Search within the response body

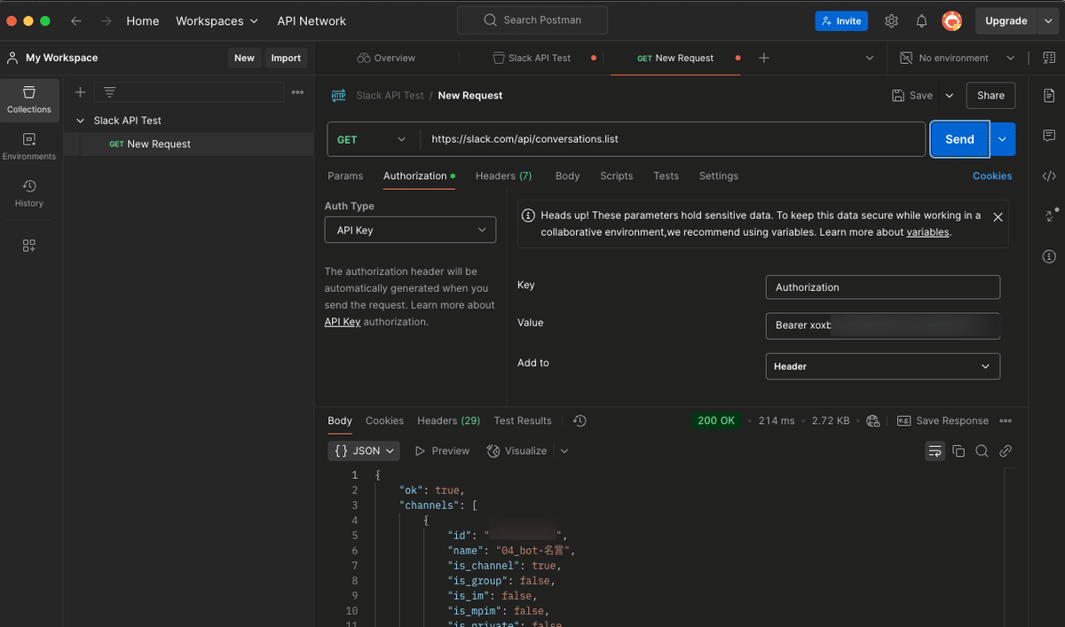pos(982,451)
